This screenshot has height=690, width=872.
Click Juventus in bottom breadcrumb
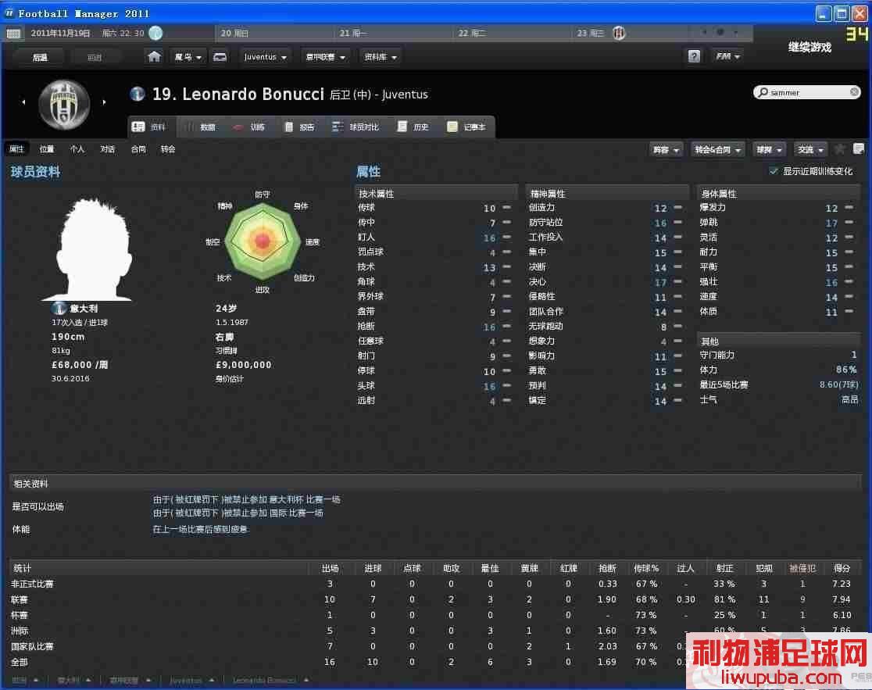click(186, 681)
